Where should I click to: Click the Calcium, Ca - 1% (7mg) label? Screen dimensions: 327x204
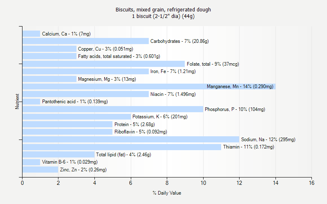click(66, 34)
